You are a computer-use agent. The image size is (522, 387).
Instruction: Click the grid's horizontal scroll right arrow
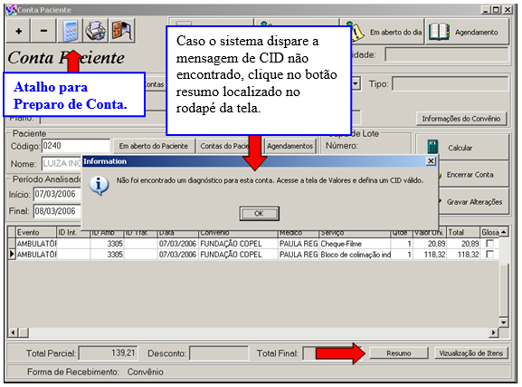click(x=493, y=333)
